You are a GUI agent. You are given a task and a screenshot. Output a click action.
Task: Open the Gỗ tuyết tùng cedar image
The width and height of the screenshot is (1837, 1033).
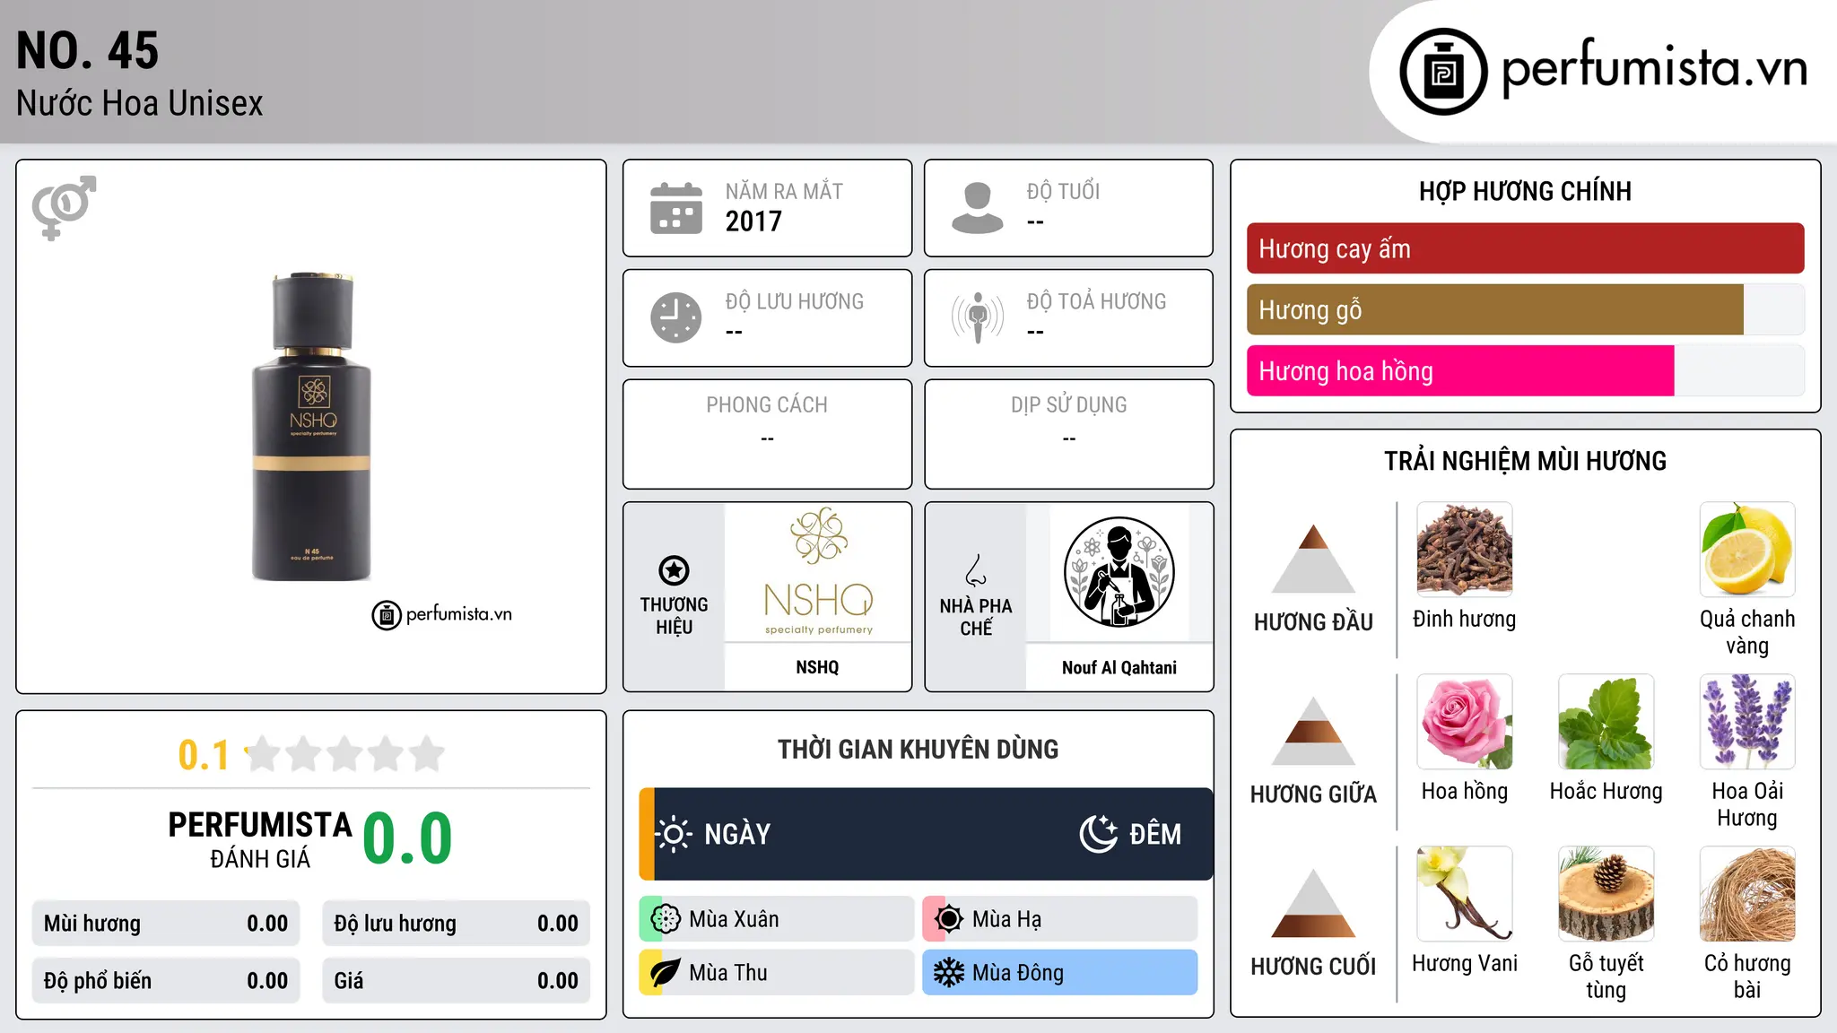point(1606,894)
